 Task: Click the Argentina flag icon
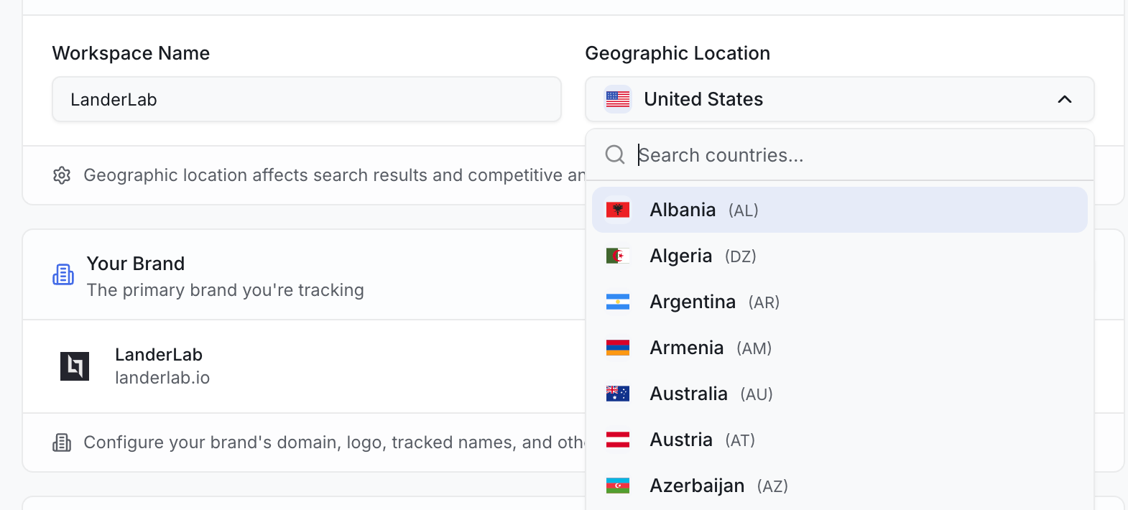pyautogui.click(x=618, y=302)
